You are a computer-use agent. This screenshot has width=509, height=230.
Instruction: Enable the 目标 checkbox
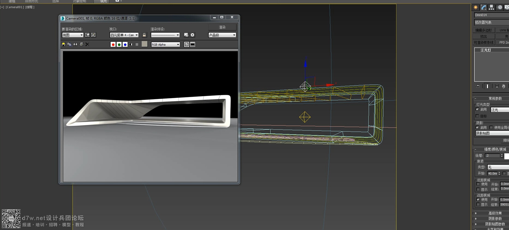(477, 116)
